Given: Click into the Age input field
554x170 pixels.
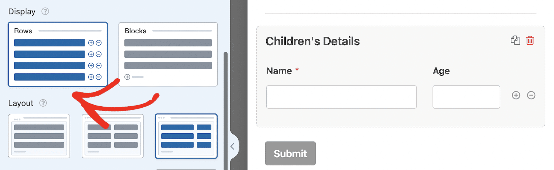Looking at the screenshot, I should tap(466, 97).
